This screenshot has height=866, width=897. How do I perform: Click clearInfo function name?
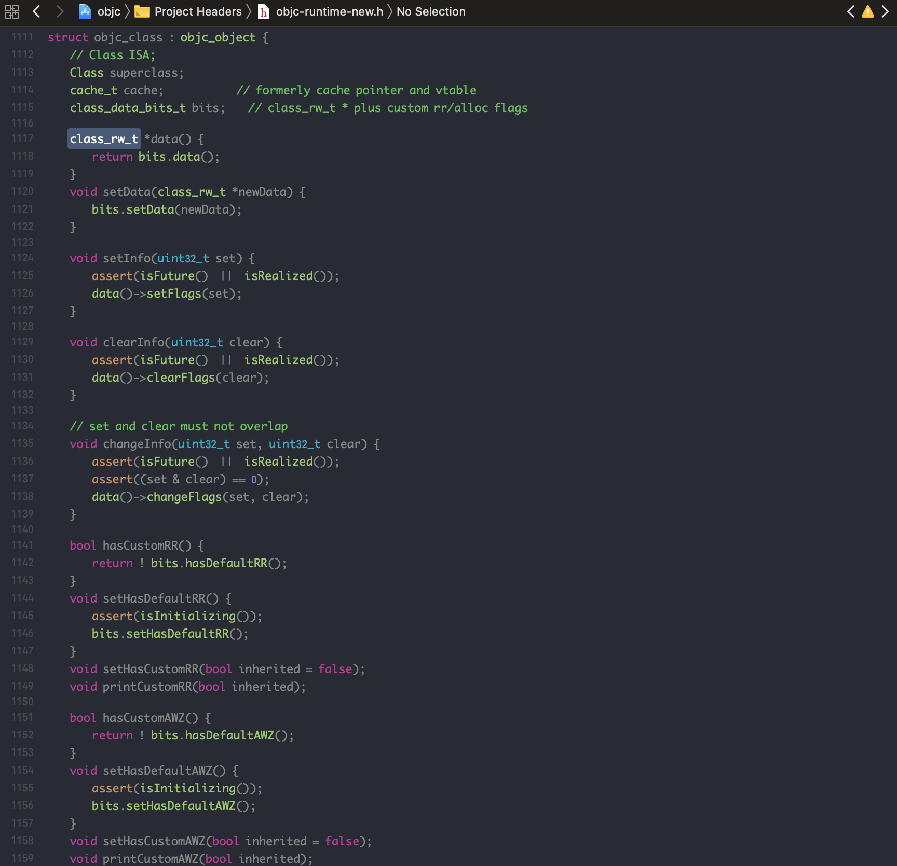133,342
